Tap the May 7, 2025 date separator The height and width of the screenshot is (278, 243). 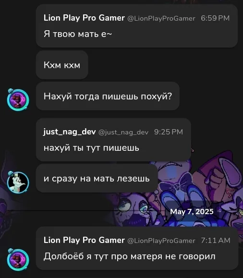(192, 212)
